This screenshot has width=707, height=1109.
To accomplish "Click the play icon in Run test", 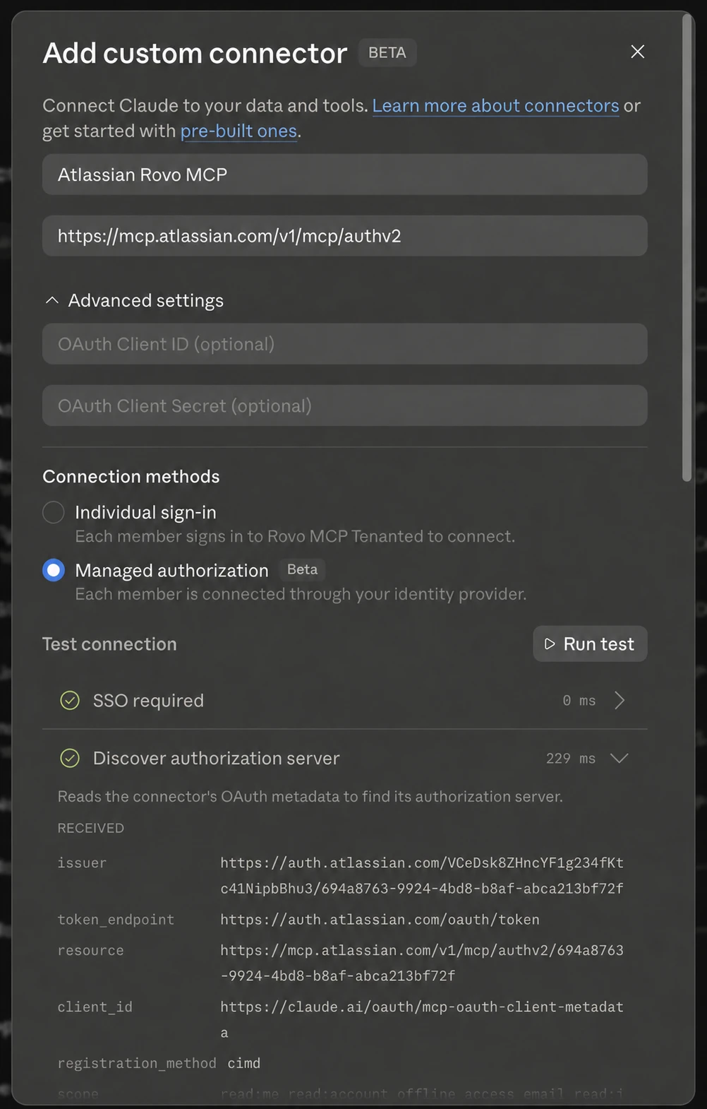I will 550,644.
